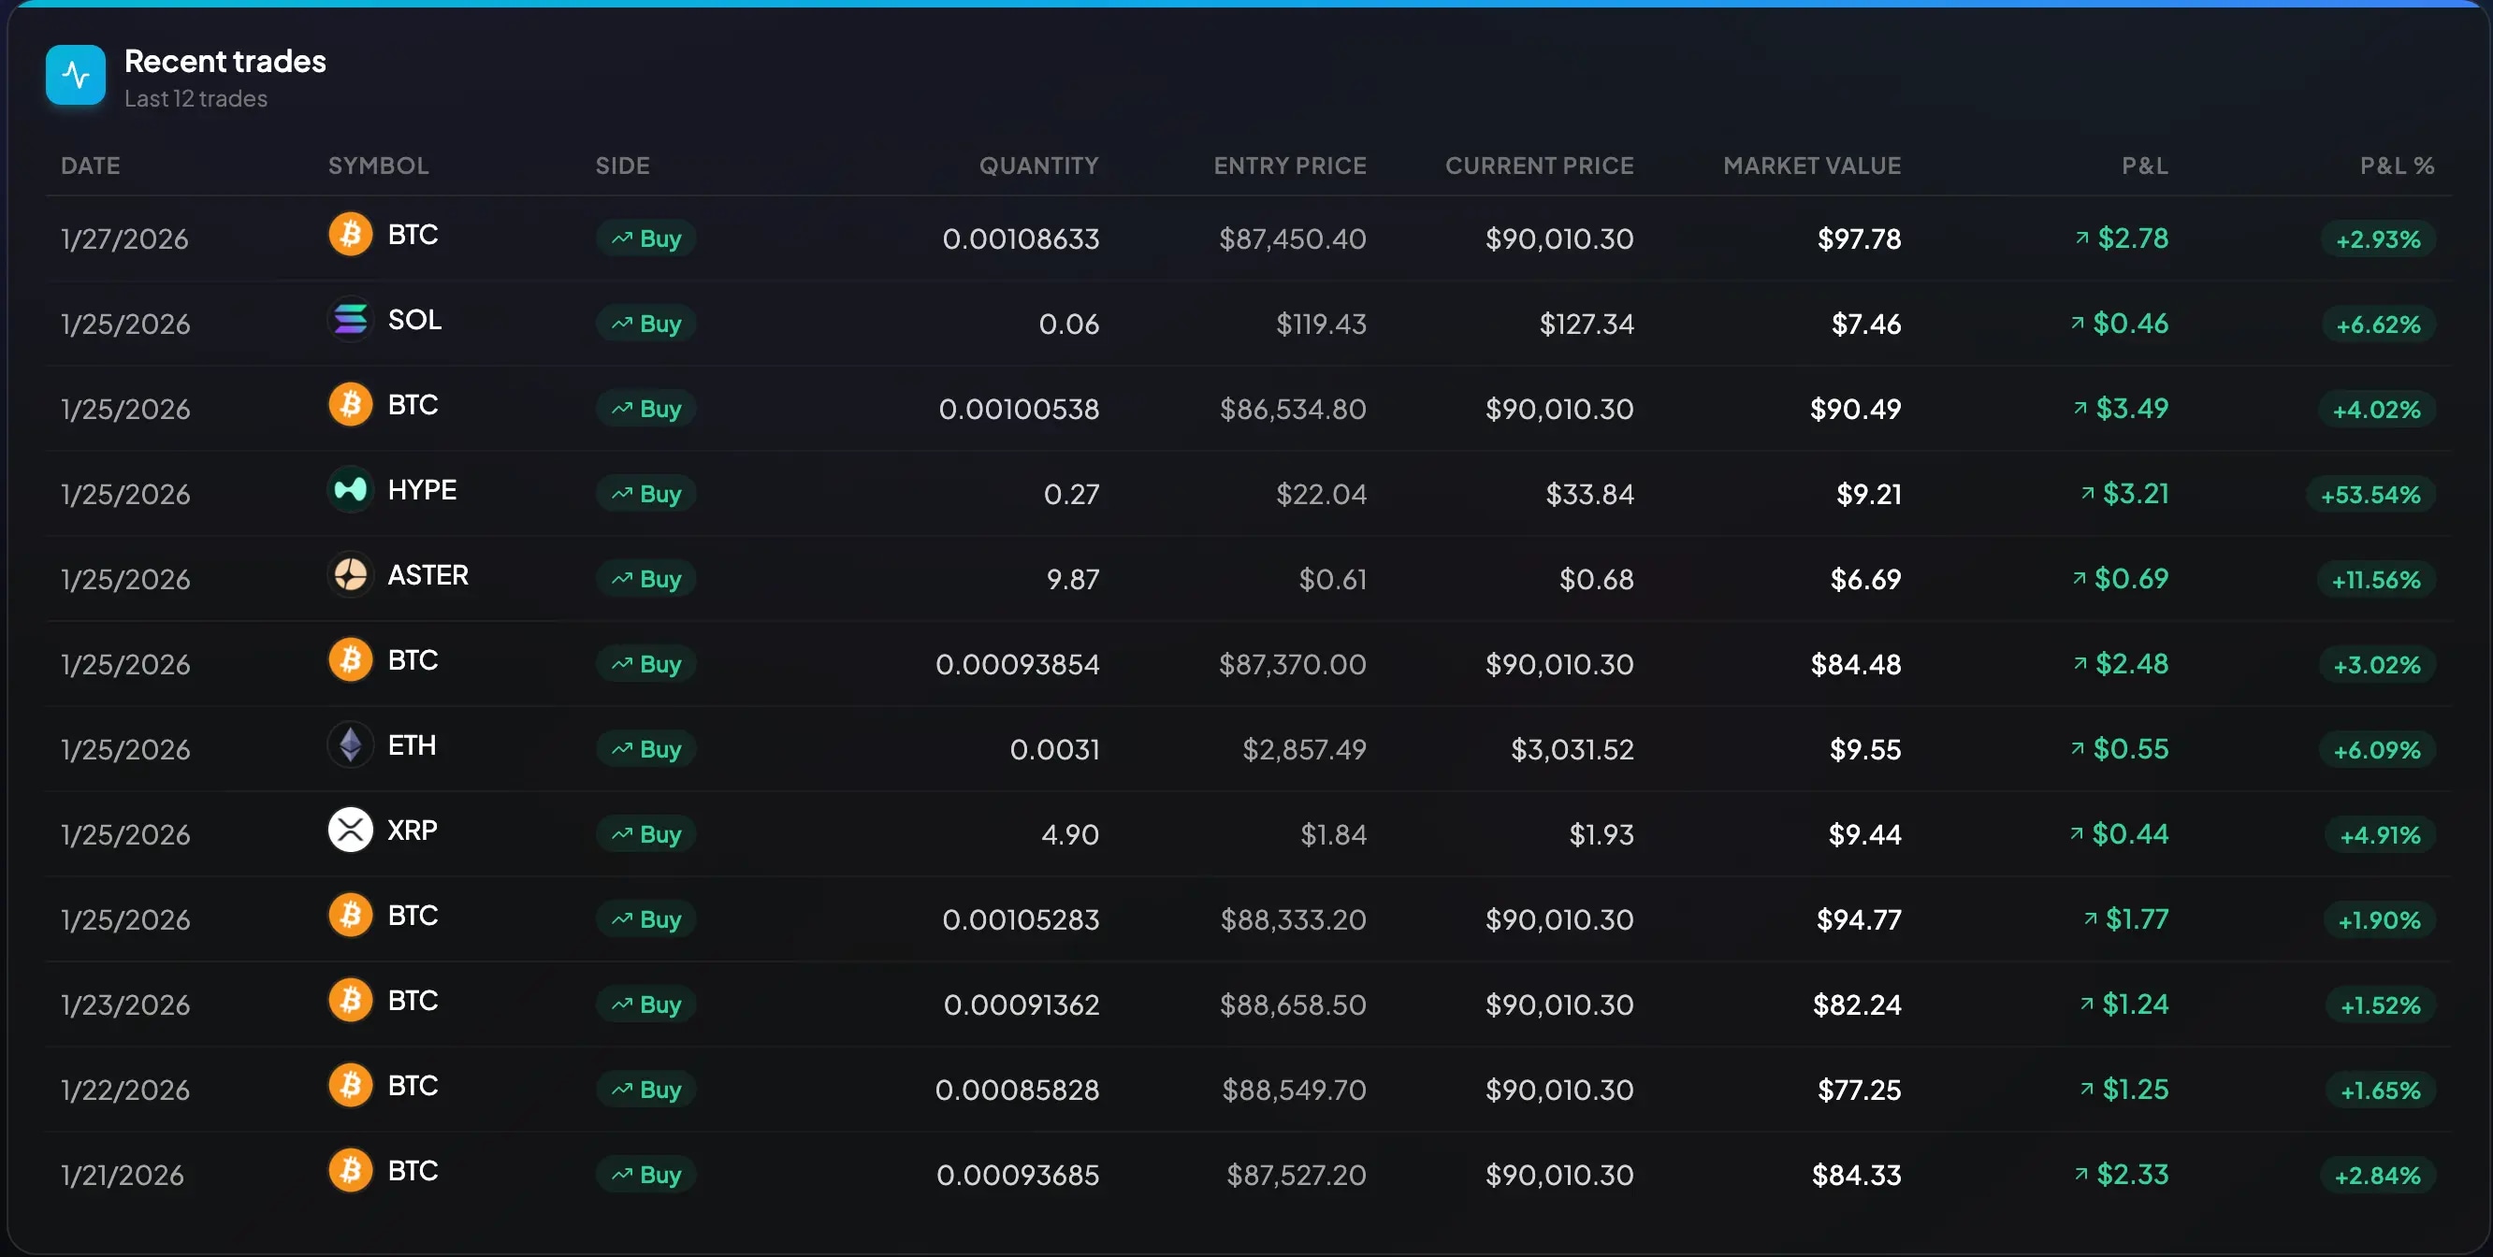Sort by the ENTRY PRICE column header

[1290, 166]
